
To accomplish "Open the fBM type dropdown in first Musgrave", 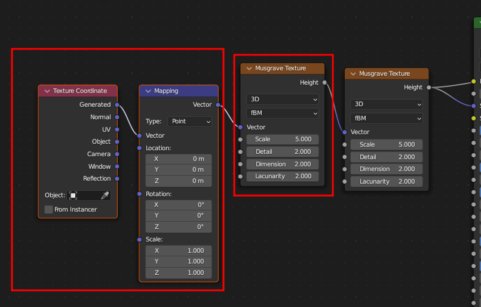I will coord(283,113).
